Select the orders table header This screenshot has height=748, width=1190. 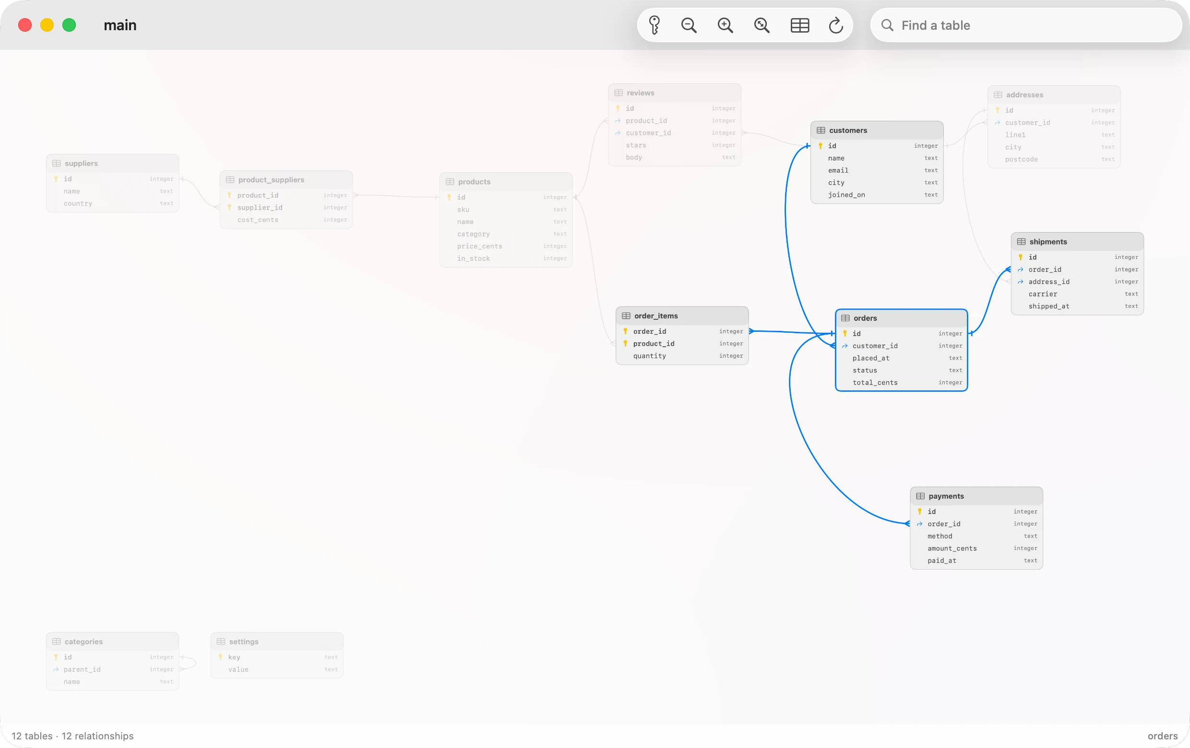[x=902, y=318]
